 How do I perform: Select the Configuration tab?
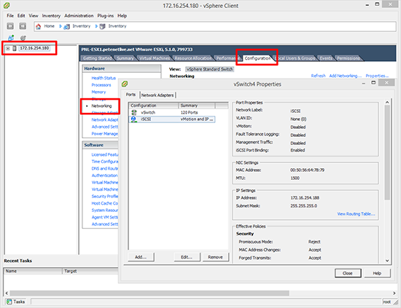click(x=257, y=58)
